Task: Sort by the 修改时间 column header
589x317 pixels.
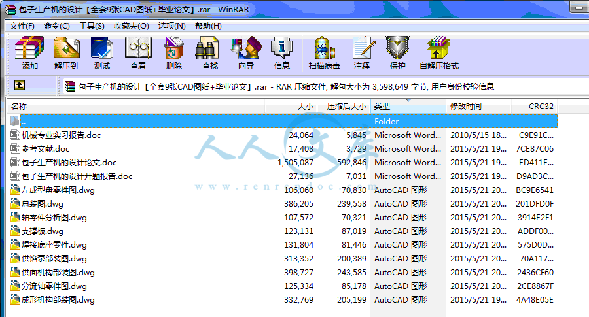Action: (x=478, y=106)
